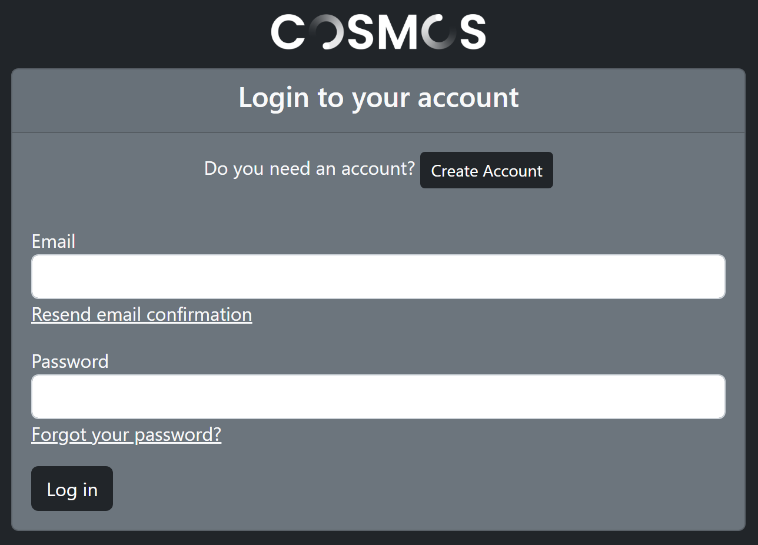The height and width of the screenshot is (545, 758).
Task: Click the letter C in the COSMOS logo
Action: [288, 32]
